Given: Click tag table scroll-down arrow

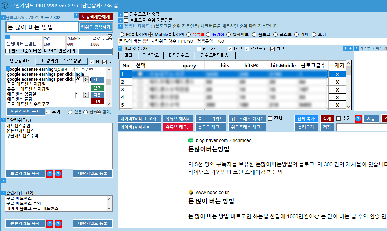Looking at the screenshot, I should tap(348, 107).
